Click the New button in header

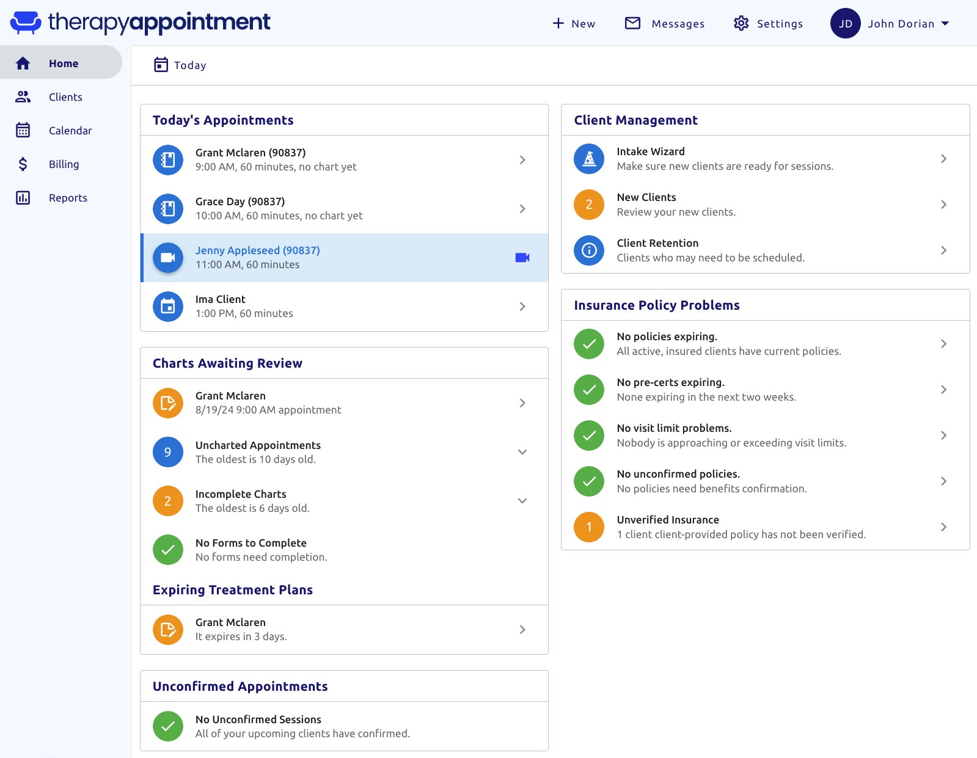tap(574, 24)
